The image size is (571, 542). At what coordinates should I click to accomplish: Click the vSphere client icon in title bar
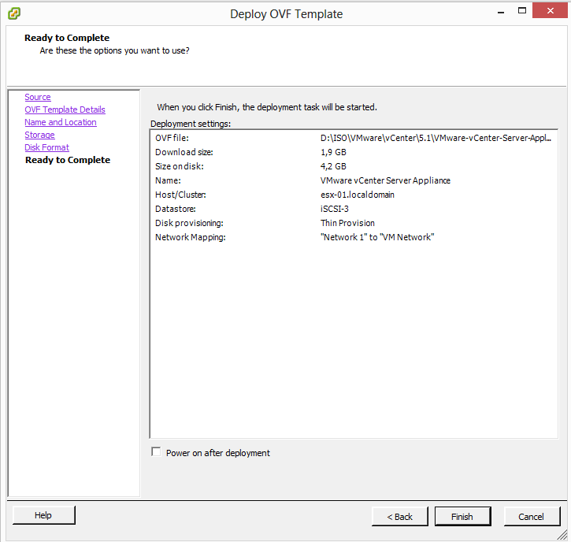point(14,13)
